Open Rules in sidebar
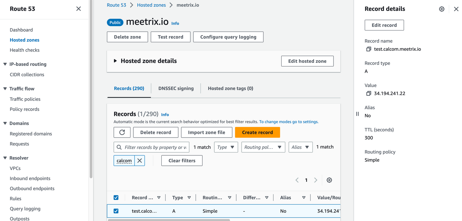This screenshot has width=462, height=221. point(16,199)
